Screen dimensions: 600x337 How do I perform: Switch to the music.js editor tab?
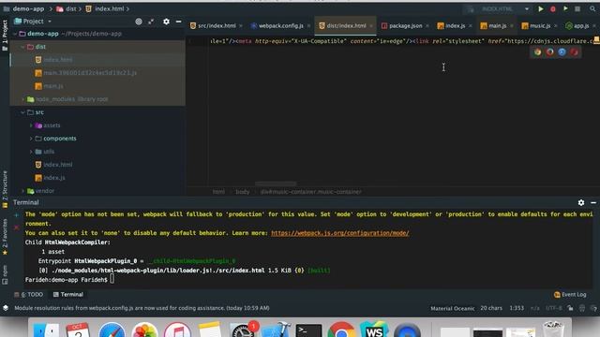[540, 25]
